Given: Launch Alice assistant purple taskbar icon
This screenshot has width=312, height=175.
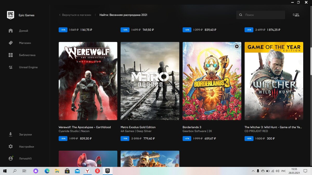Looking at the screenshot, I should coord(36,171).
